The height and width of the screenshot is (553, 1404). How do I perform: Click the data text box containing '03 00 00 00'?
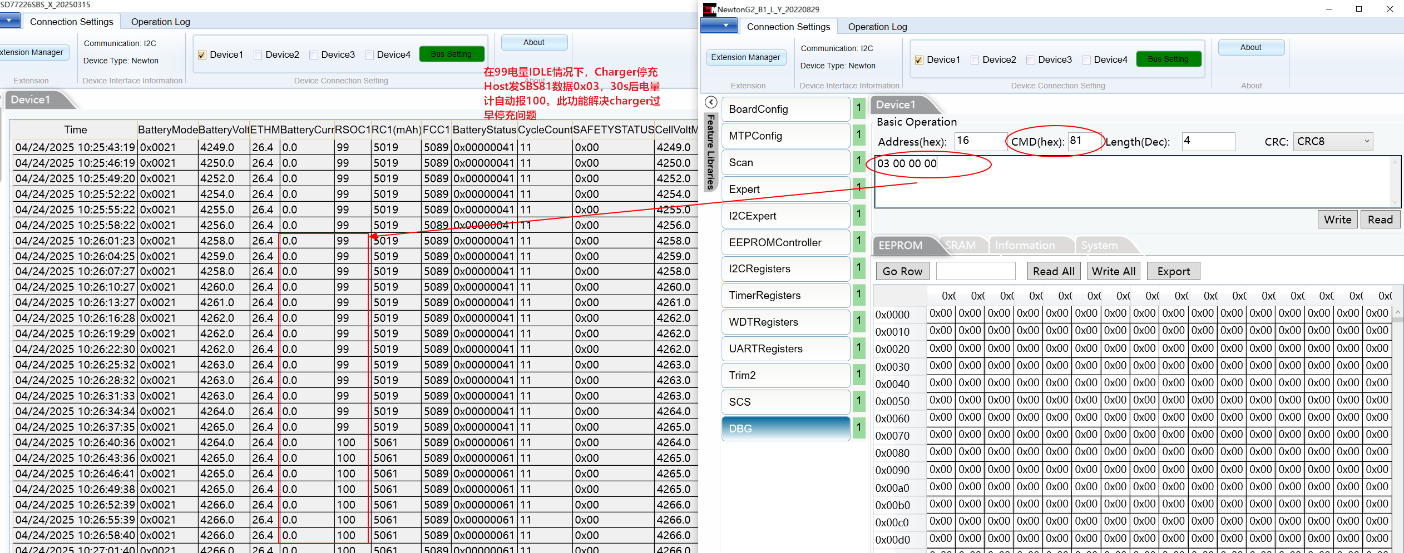(x=1137, y=182)
